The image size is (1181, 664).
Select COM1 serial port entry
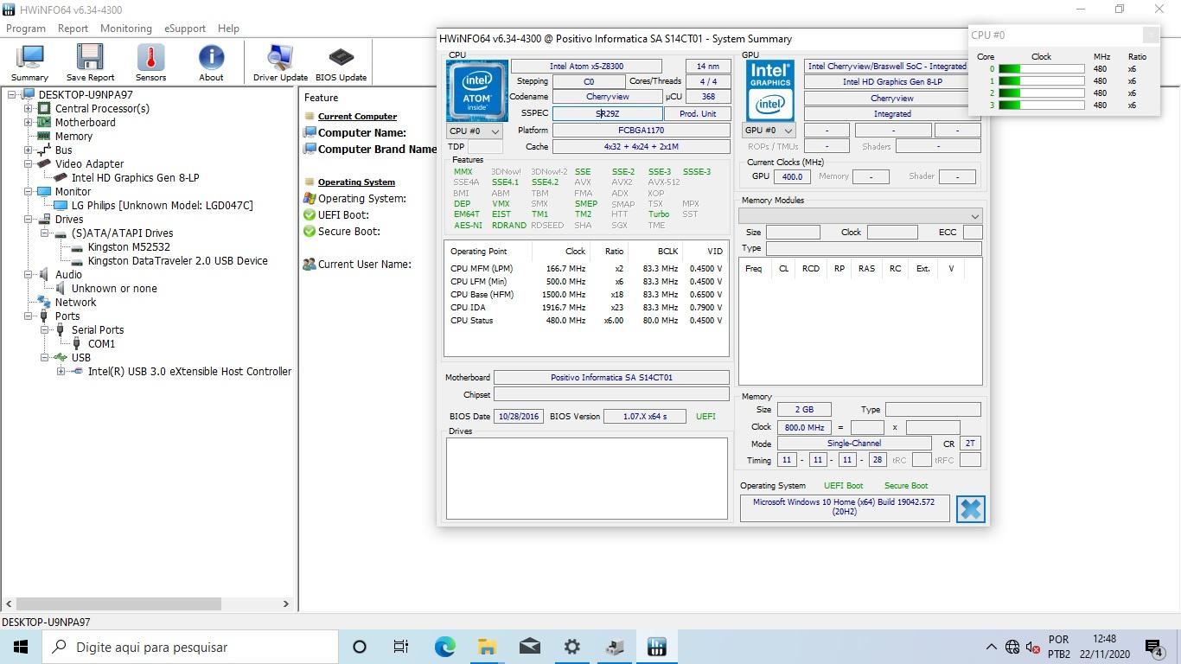101,343
